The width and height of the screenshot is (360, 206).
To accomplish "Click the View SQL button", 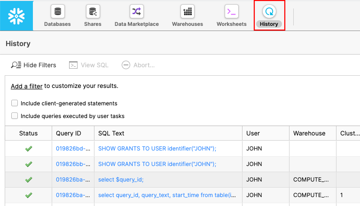I will (x=89, y=65).
